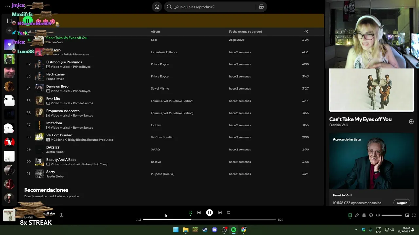Image resolution: width=419 pixels, height=235 pixels.
Task: Show hidden tray icons chevron
Action: coord(356,230)
